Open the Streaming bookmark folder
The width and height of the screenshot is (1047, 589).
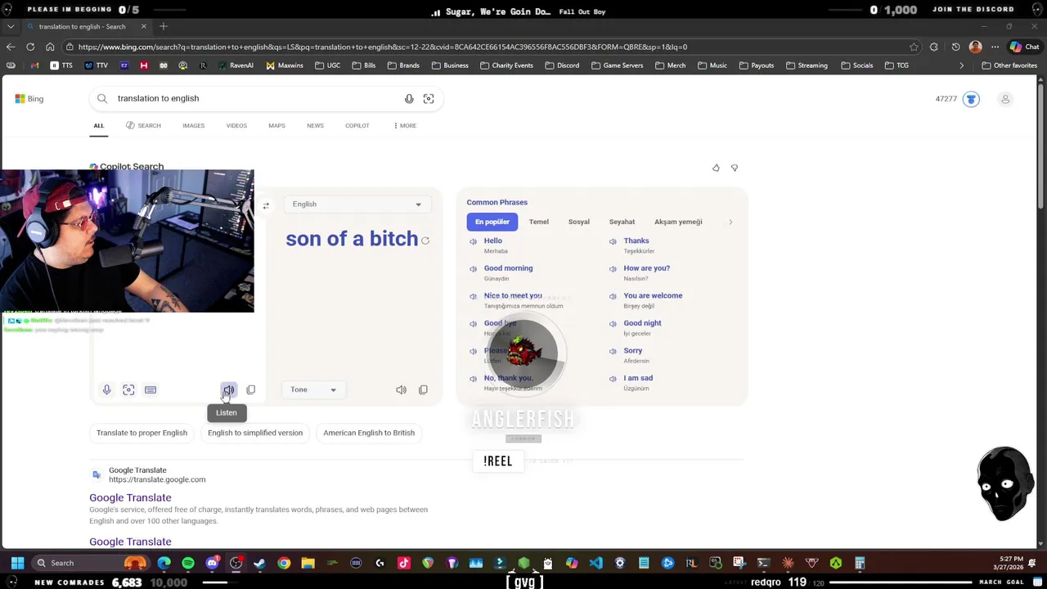(x=806, y=65)
